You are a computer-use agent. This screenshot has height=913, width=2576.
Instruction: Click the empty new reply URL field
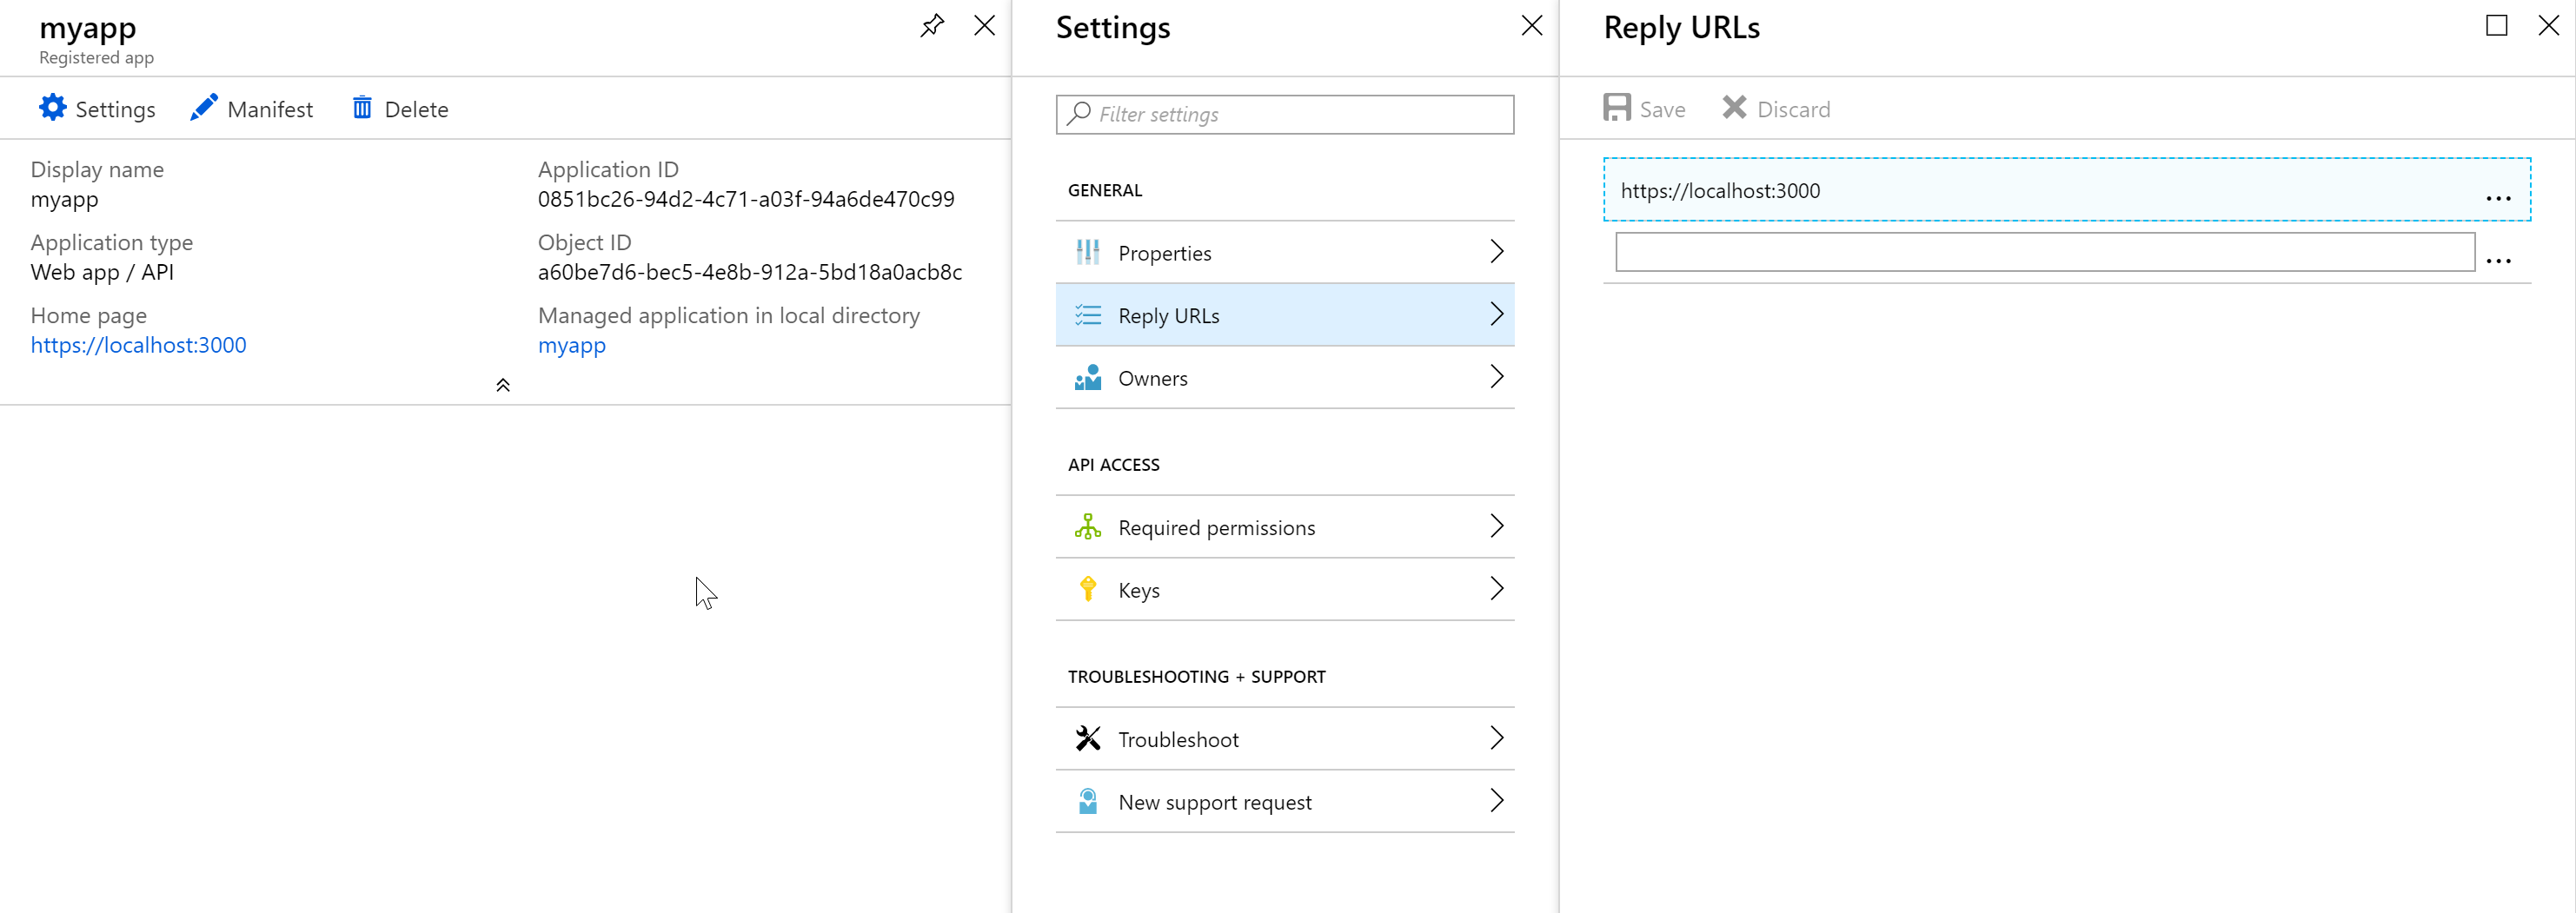pyautogui.click(x=2045, y=252)
